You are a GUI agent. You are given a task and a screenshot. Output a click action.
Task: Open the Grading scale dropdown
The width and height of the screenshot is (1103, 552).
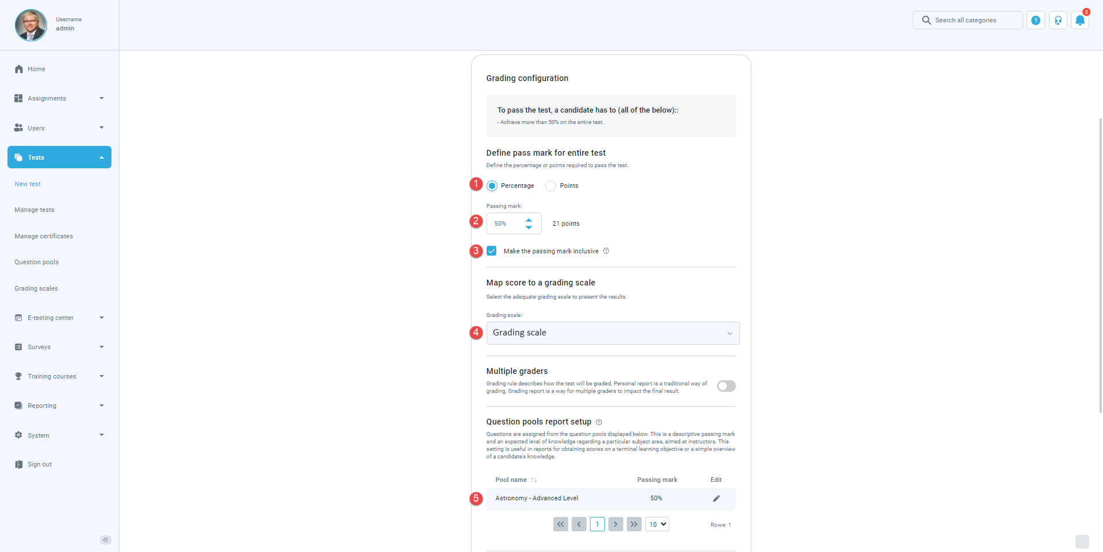612,333
